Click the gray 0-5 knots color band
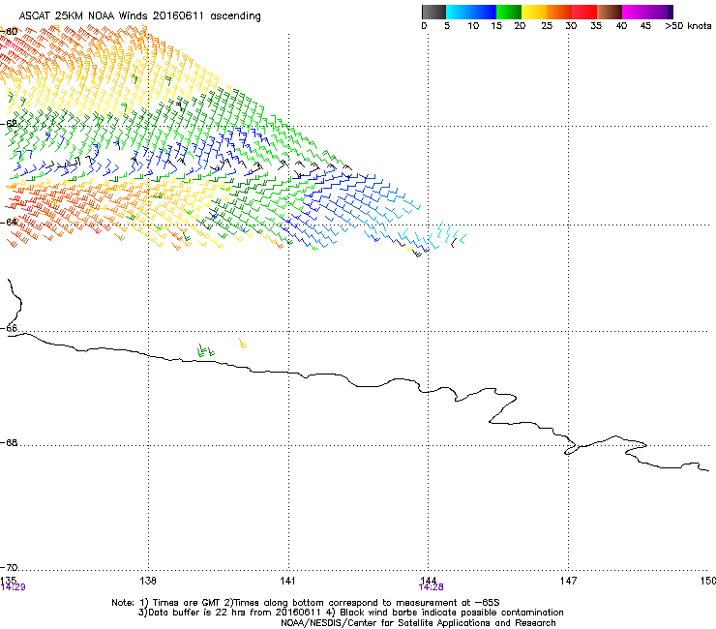Viewport: 716px width, 629px height. click(433, 12)
